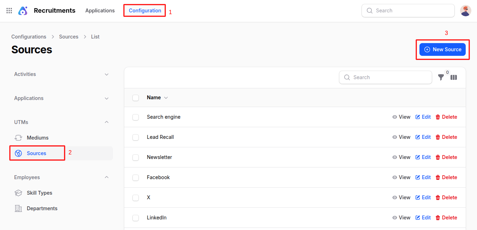Click the Mediums sidebar icon
477x230 pixels.
18,138
